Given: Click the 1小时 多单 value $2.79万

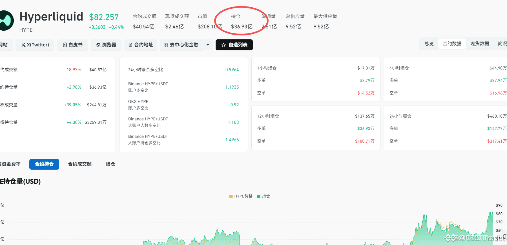Looking at the screenshot, I should click(367, 80).
